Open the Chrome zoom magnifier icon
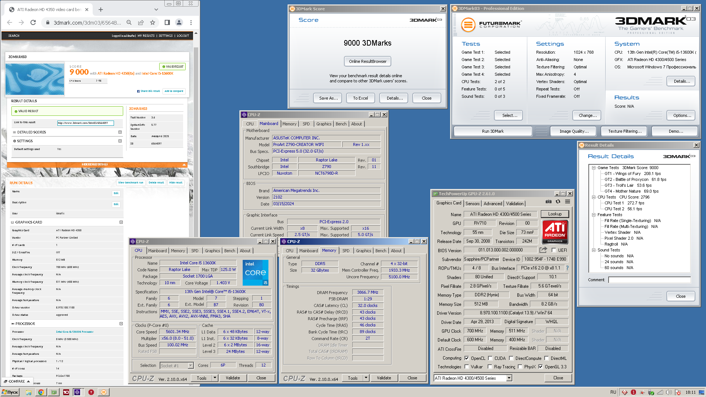Viewport: 706px width, 397px height. (129, 22)
